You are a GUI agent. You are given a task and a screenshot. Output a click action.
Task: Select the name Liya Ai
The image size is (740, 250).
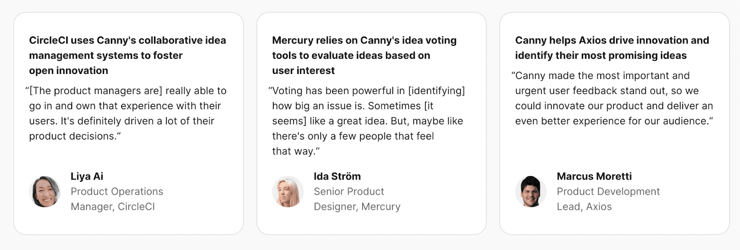point(87,176)
